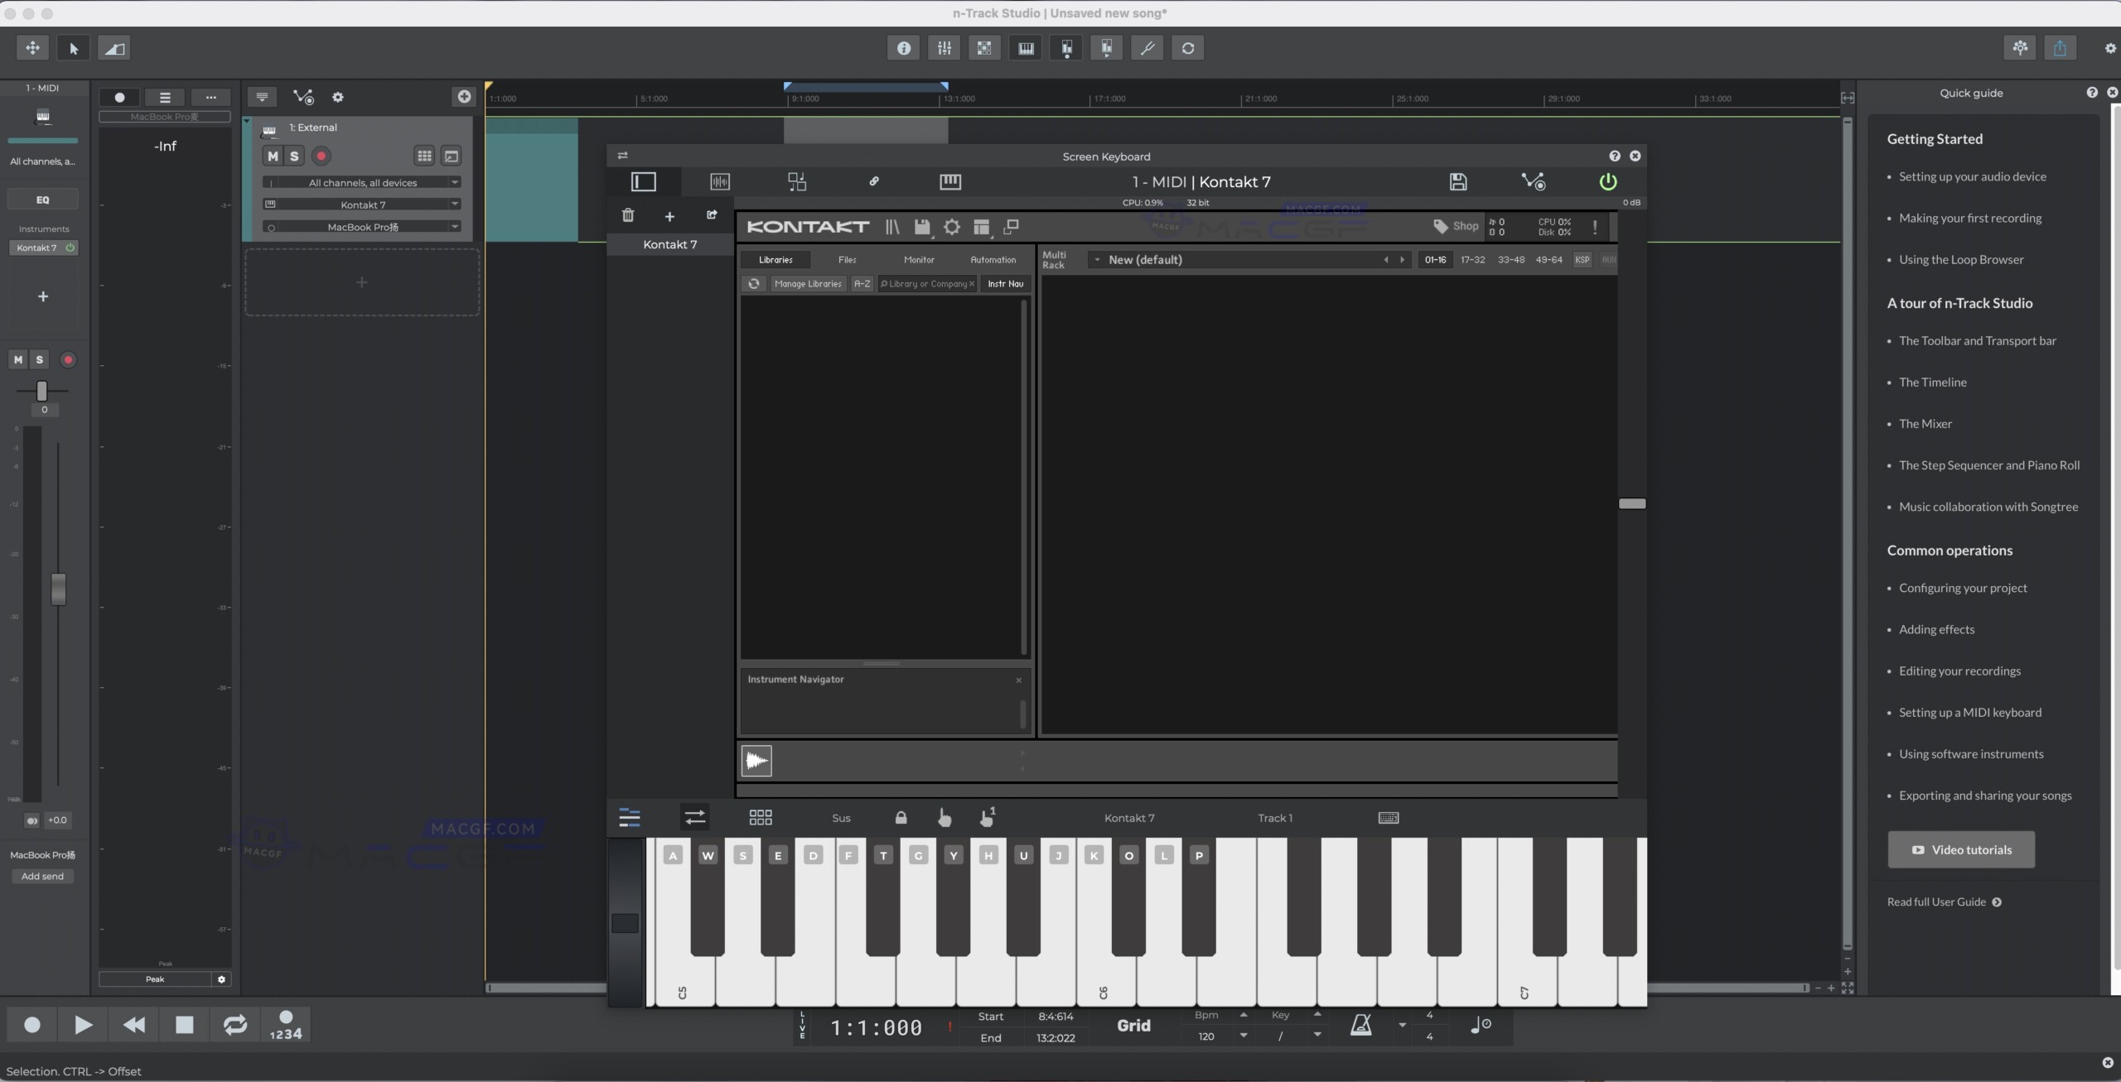The width and height of the screenshot is (2121, 1082).
Task: Enable sustain lock on the screen keyboard
Action: coord(901,818)
